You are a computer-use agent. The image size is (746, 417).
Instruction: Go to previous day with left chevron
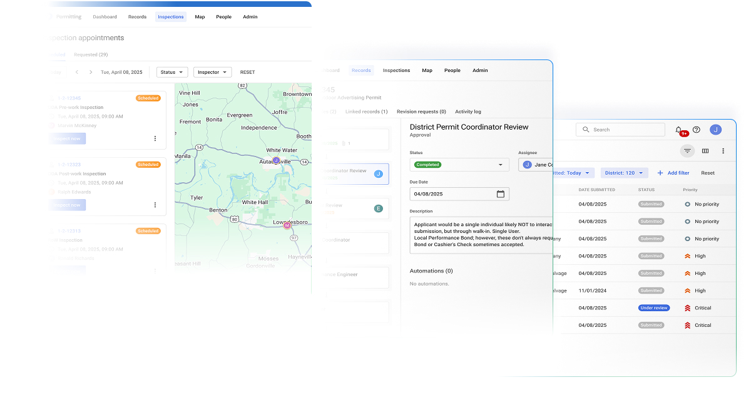(x=77, y=72)
